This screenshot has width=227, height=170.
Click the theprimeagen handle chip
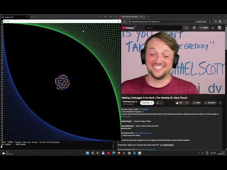[x=127, y=121]
